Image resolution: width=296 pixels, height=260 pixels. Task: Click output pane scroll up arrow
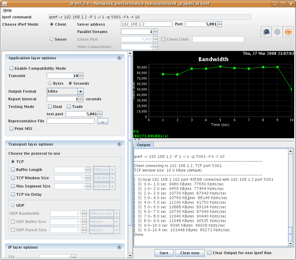pyautogui.click(x=291, y=151)
